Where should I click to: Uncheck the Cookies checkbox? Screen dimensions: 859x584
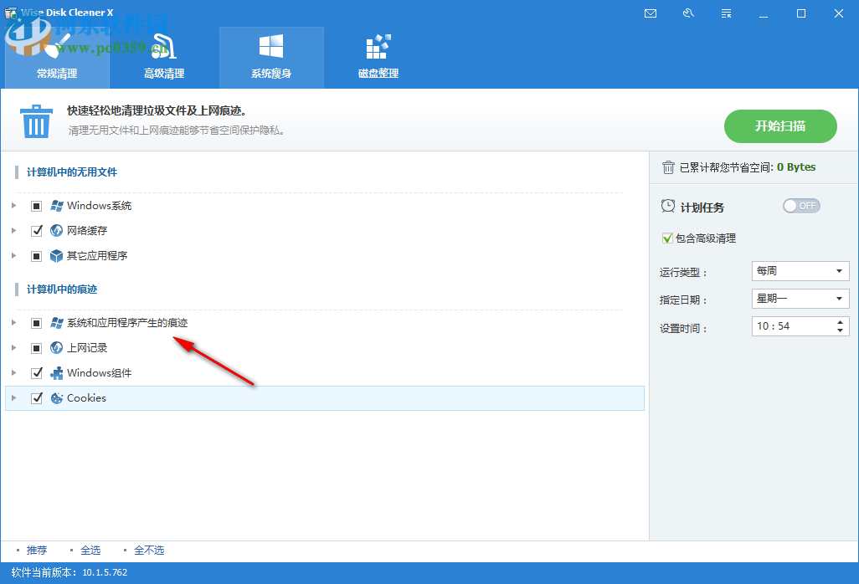click(x=36, y=398)
